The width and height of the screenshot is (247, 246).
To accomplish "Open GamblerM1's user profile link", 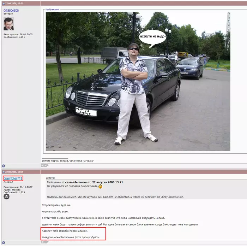I will [13, 178].
